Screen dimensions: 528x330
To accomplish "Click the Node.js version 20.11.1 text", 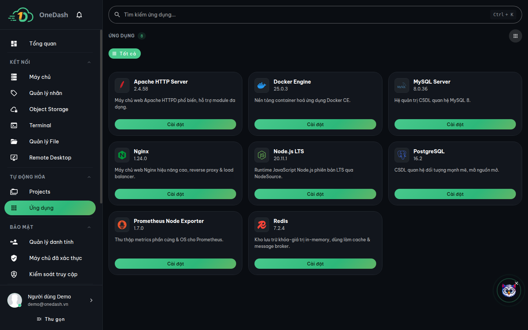I will tap(280, 158).
